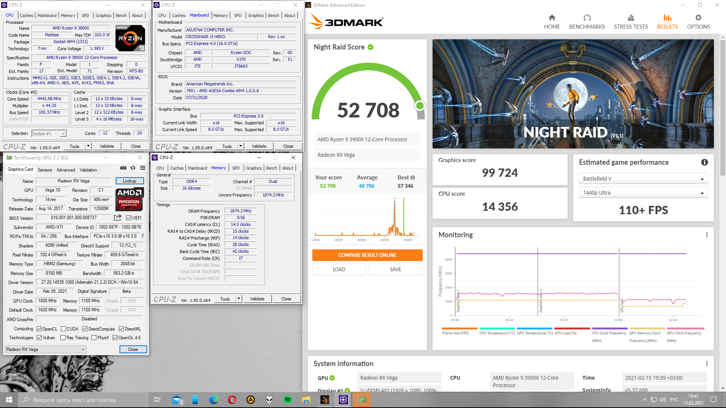726x408 pixels.
Task: Open Opera browser from the taskbar
Action: click(232, 400)
